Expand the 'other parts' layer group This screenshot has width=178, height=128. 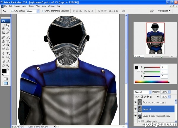click(139, 121)
